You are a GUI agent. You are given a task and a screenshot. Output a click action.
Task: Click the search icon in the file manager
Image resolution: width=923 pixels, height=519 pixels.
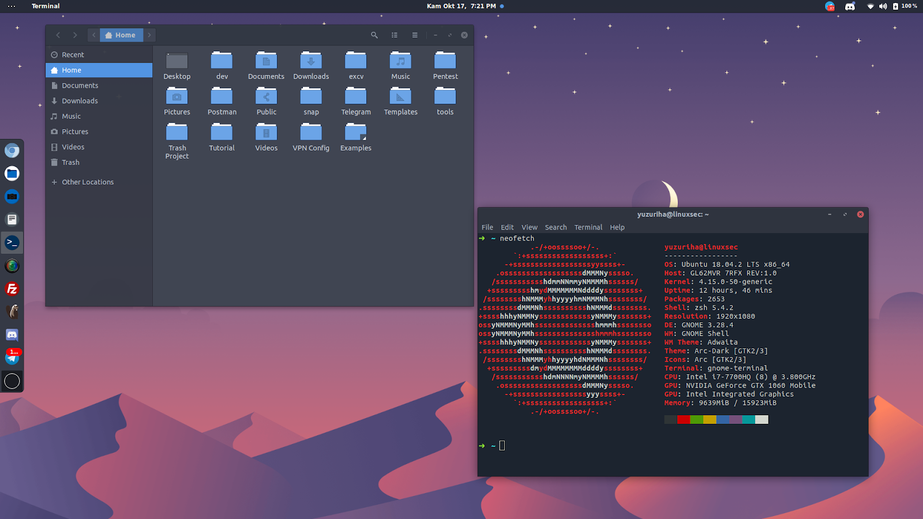[374, 35]
